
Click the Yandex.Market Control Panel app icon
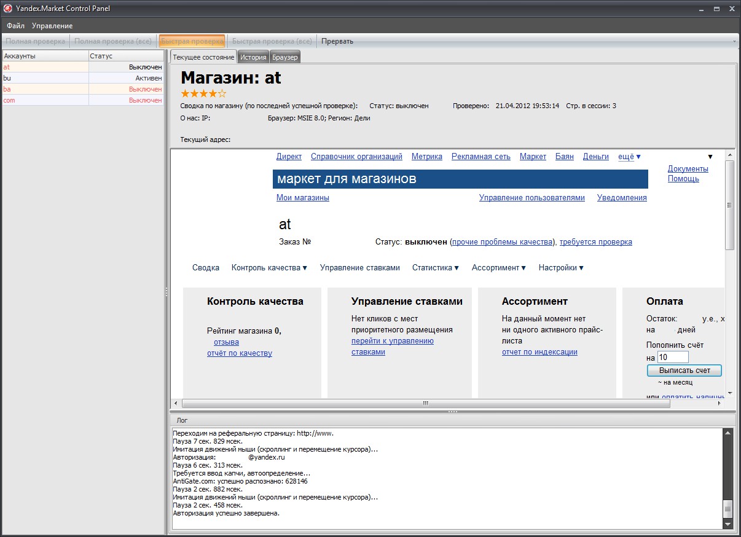[x=9, y=9]
